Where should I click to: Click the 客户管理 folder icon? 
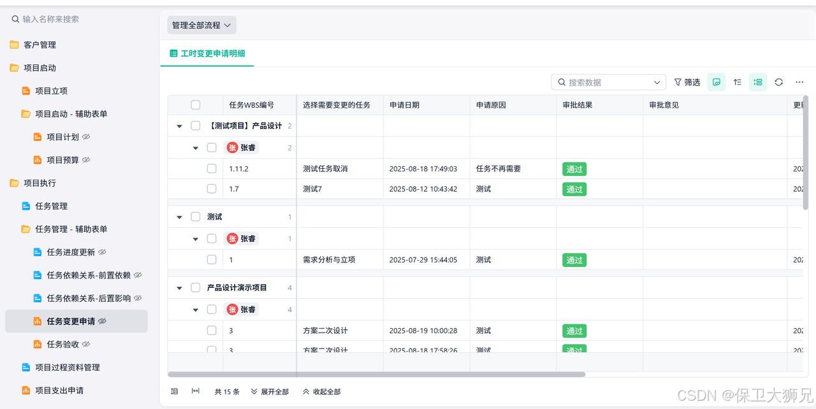click(x=14, y=45)
